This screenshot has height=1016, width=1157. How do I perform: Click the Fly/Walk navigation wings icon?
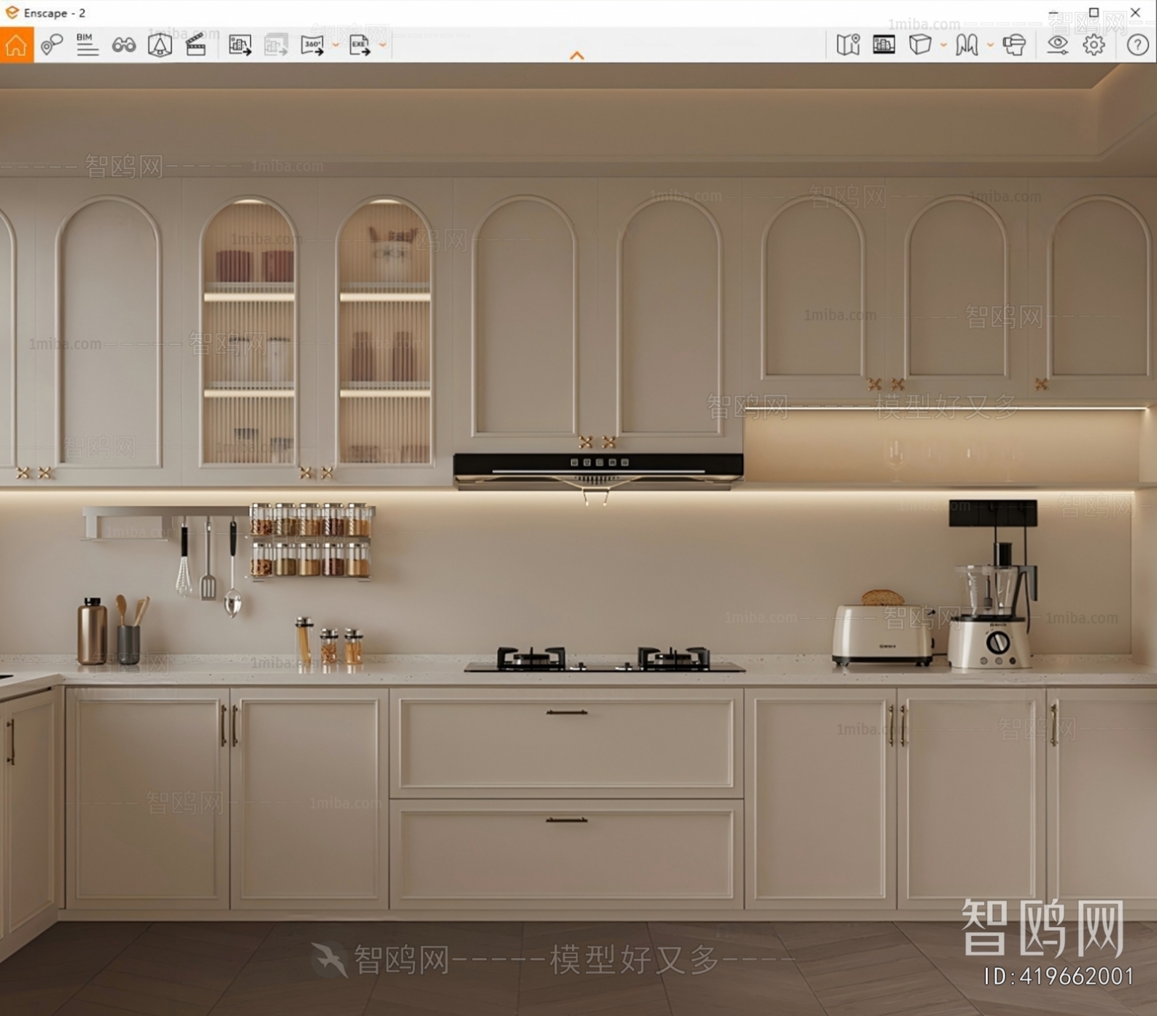(967, 45)
